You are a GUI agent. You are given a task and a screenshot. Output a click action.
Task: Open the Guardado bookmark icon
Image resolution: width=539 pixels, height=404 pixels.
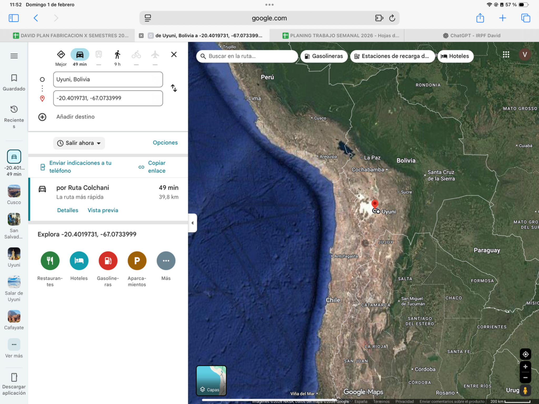[x=14, y=78]
